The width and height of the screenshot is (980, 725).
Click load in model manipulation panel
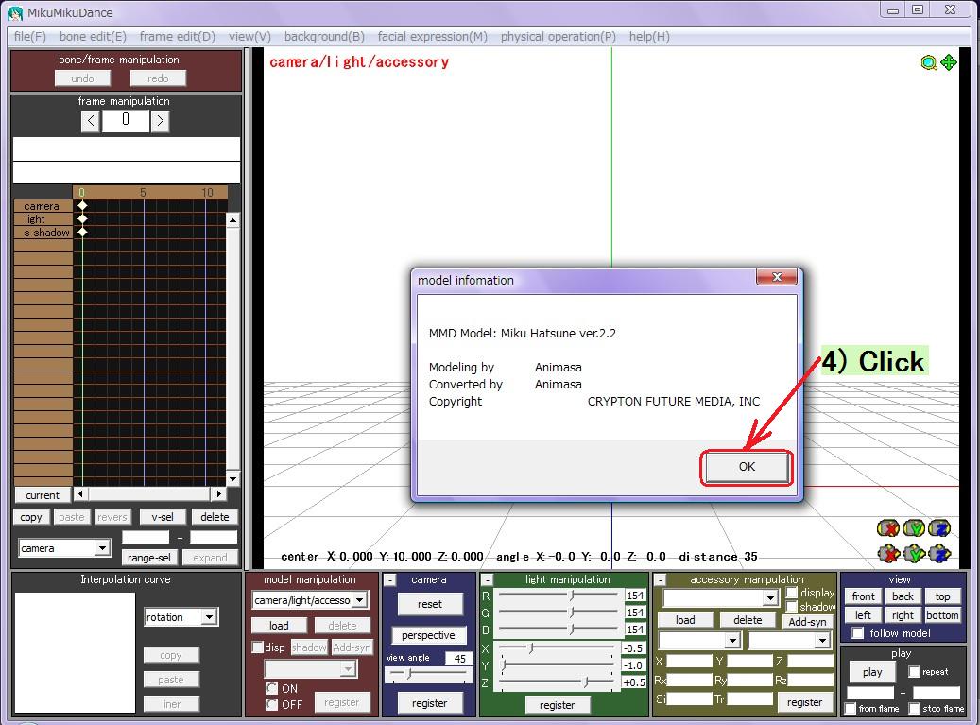coord(279,626)
